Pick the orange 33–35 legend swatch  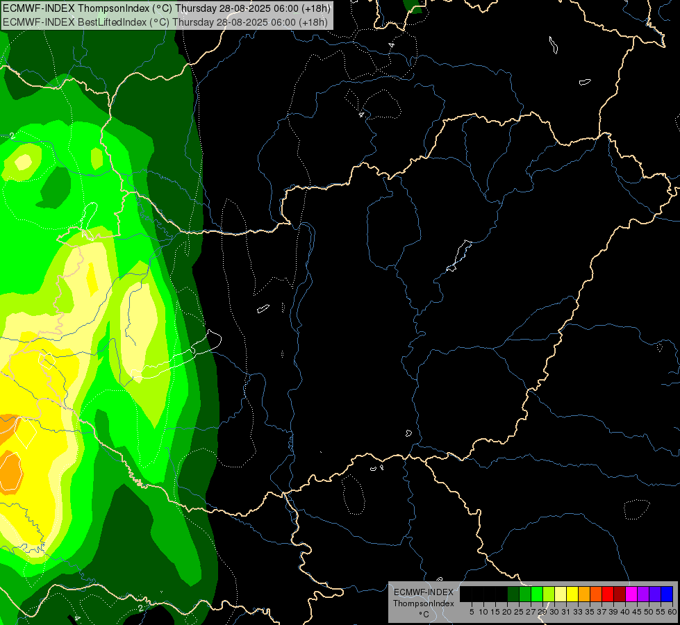(584, 594)
